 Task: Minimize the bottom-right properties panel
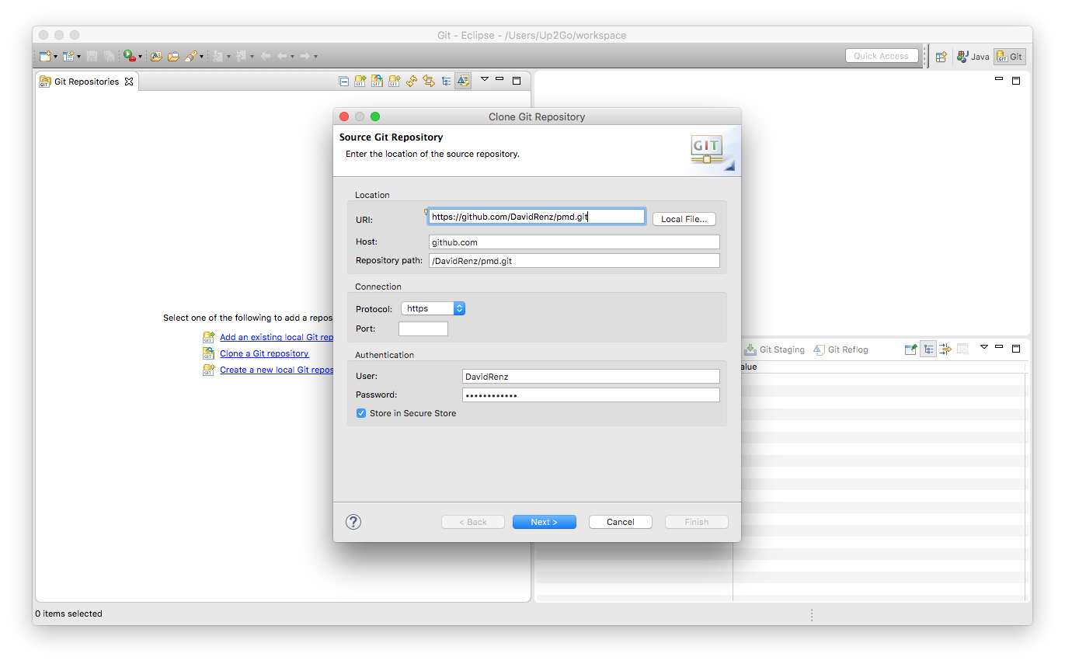coord(999,346)
